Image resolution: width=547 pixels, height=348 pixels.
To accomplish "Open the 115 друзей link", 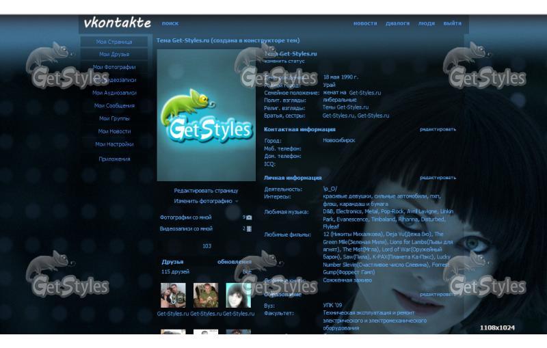I will (x=175, y=271).
